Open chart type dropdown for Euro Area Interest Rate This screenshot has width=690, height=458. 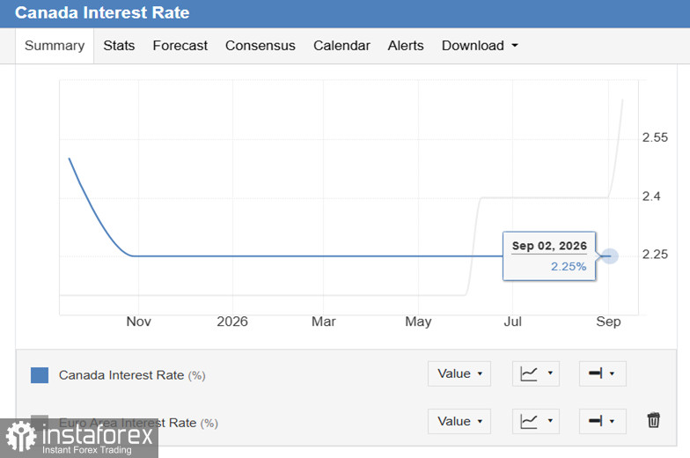tap(535, 421)
